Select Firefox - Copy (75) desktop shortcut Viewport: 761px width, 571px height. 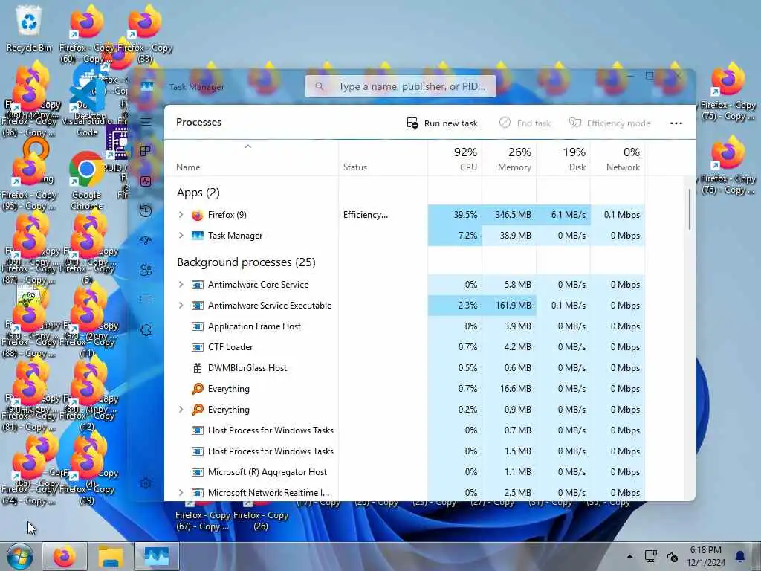[x=728, y=92]
